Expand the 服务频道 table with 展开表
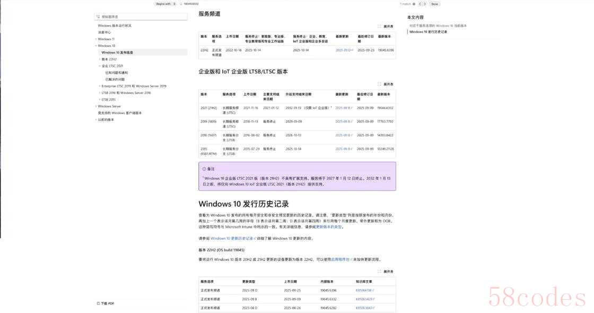 [386, 27]
